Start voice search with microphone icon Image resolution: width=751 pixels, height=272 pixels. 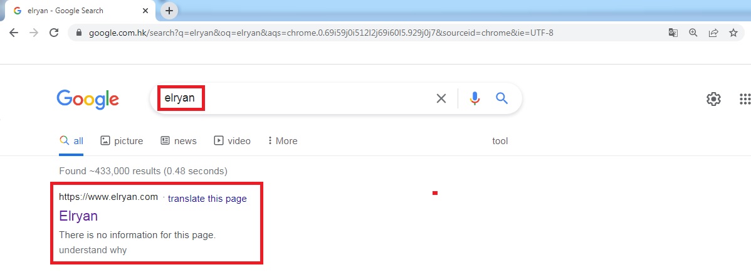pyautogui.click(x=475, y=98)
